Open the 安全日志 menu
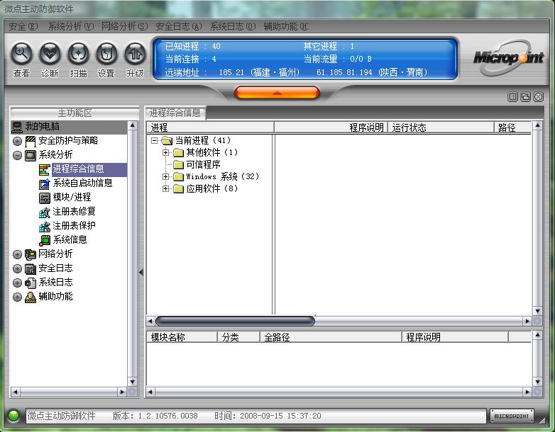Screen dimensions: 555x432 coord(178,26)
